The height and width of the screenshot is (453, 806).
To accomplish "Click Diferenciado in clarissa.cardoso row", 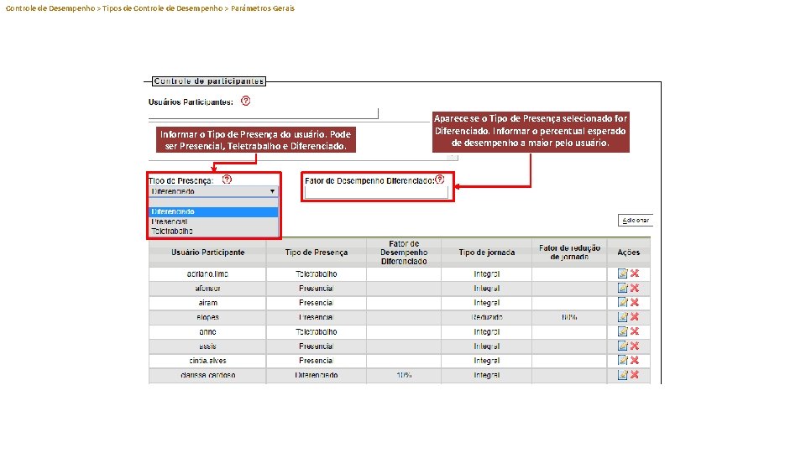I will [x=317, y=375].
